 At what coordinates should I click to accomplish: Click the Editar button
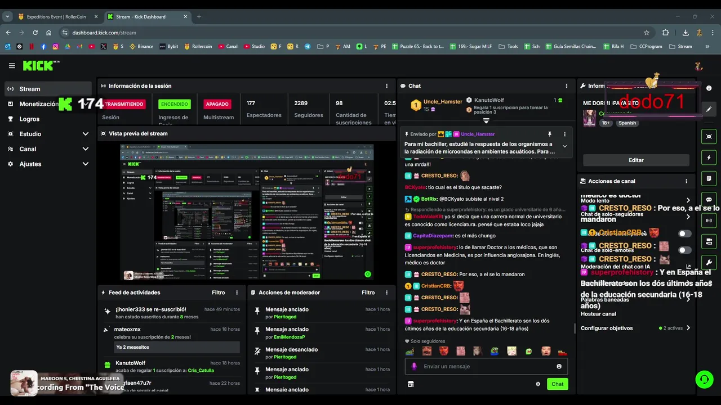coord(636,160)
